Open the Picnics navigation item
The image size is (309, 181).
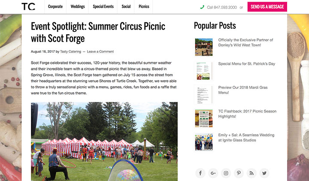tap(144, 7)
